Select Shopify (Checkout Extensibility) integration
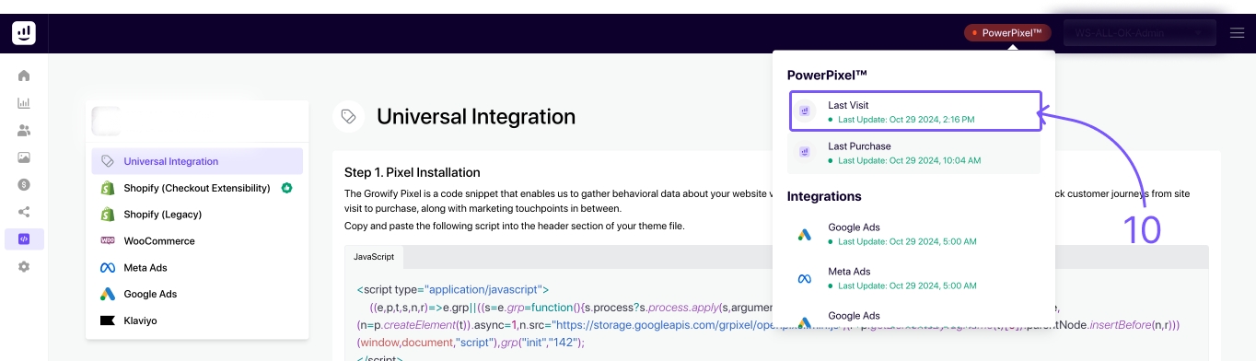This screenshot has height=361, width=1256. (197, 188)
